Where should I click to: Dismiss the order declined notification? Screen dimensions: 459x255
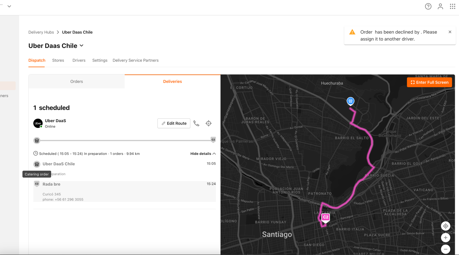point(450,32)
